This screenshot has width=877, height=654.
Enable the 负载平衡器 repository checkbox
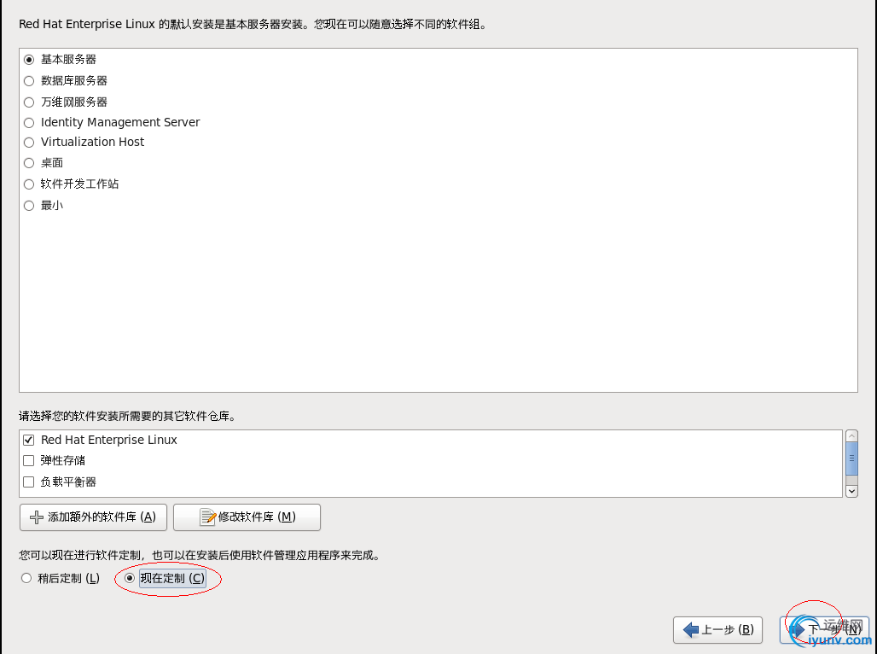(28, 482)
